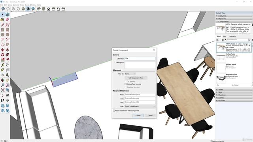Select the Rotate tool
This screenshot has height=142, width=253.
(2, 55)
